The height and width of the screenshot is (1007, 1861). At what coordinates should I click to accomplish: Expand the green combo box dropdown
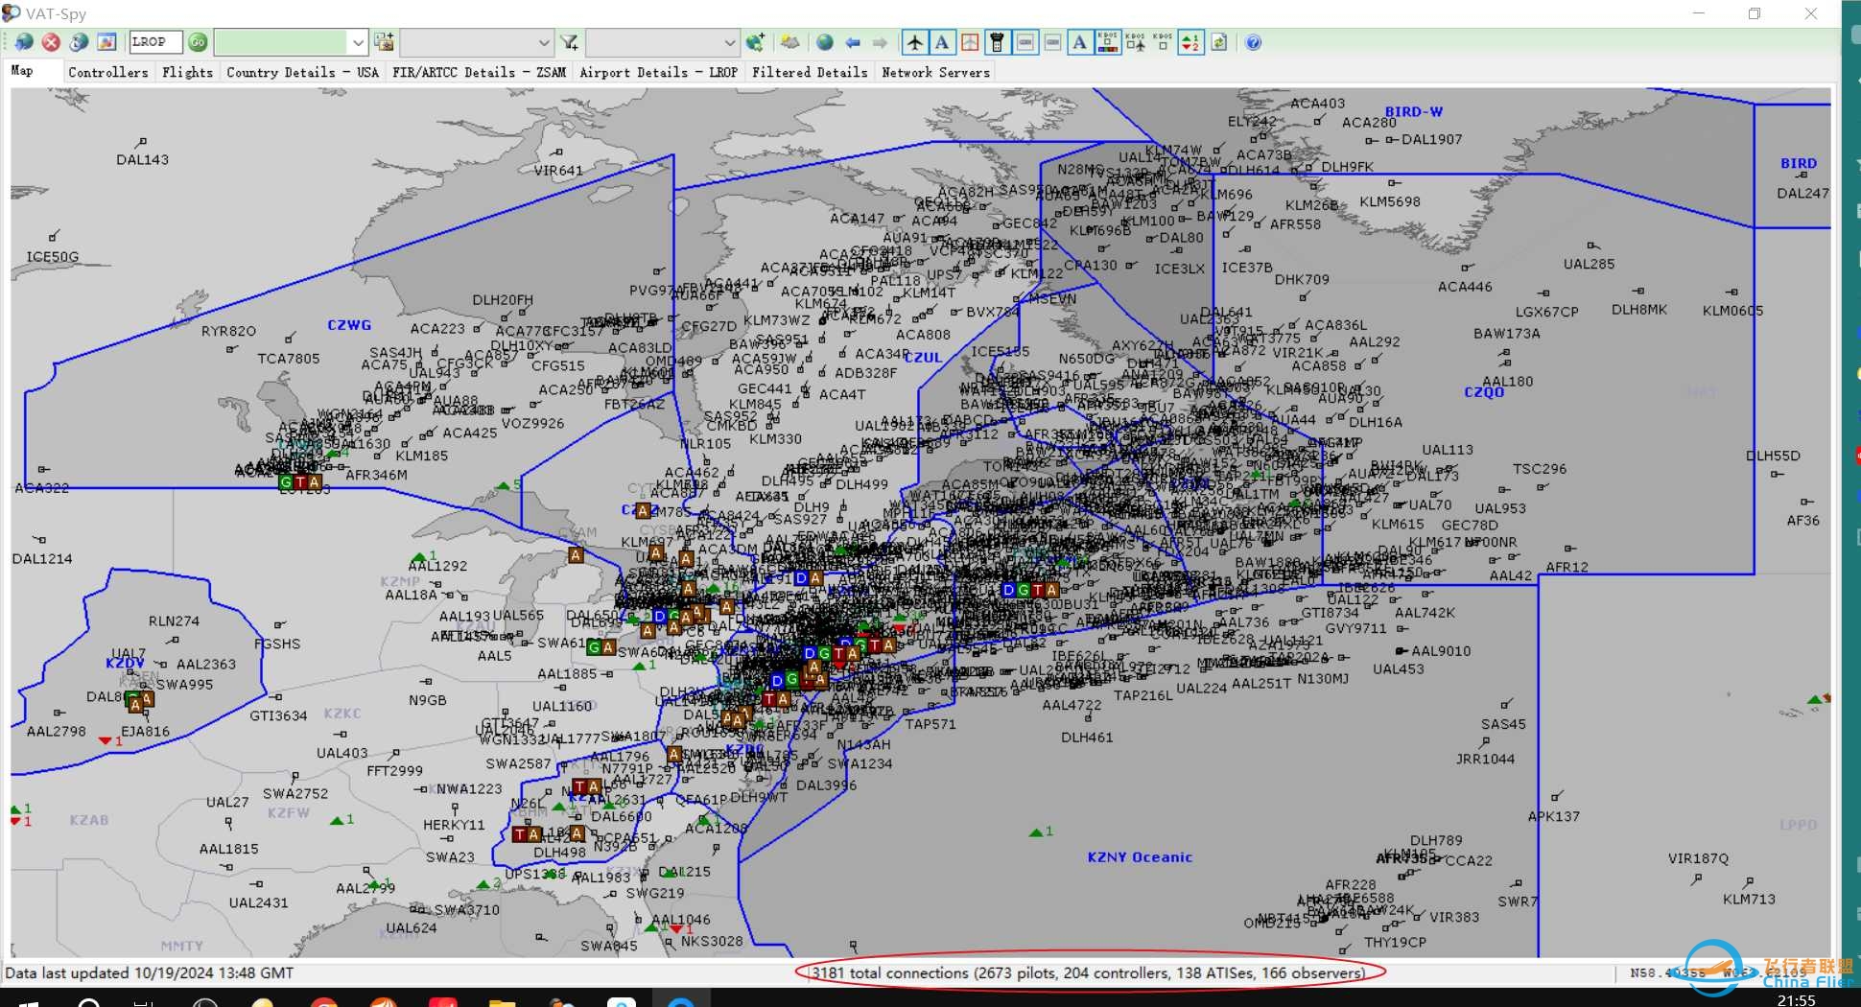pyautogui.click(x=357, y=42)
